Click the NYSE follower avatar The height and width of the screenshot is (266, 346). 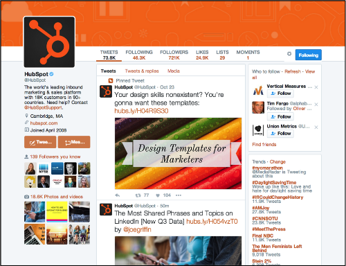pyautogui.click(x=44, y=168)
